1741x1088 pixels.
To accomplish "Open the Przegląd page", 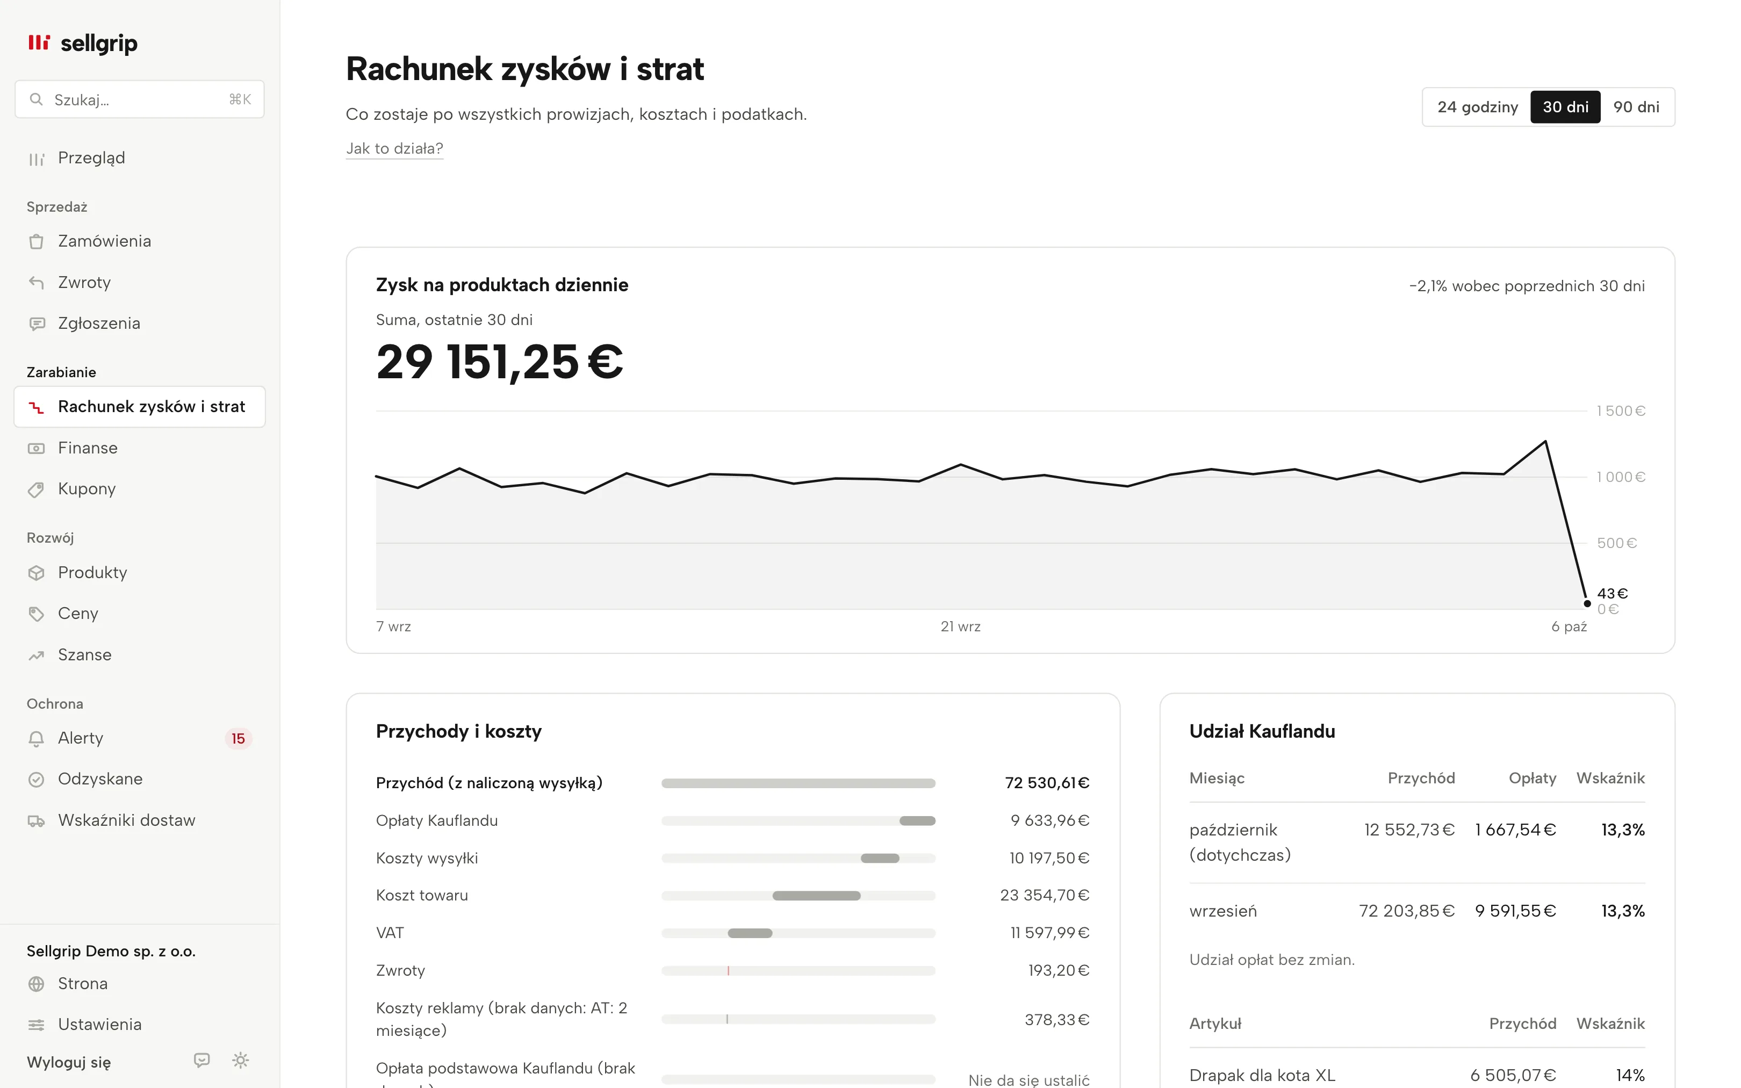I will [x=140, y=158].
